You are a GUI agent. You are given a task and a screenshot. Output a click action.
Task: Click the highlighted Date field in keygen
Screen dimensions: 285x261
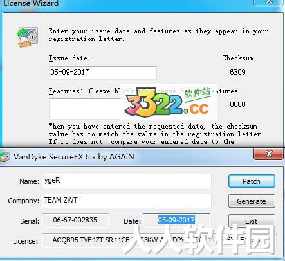click(176, 220)
